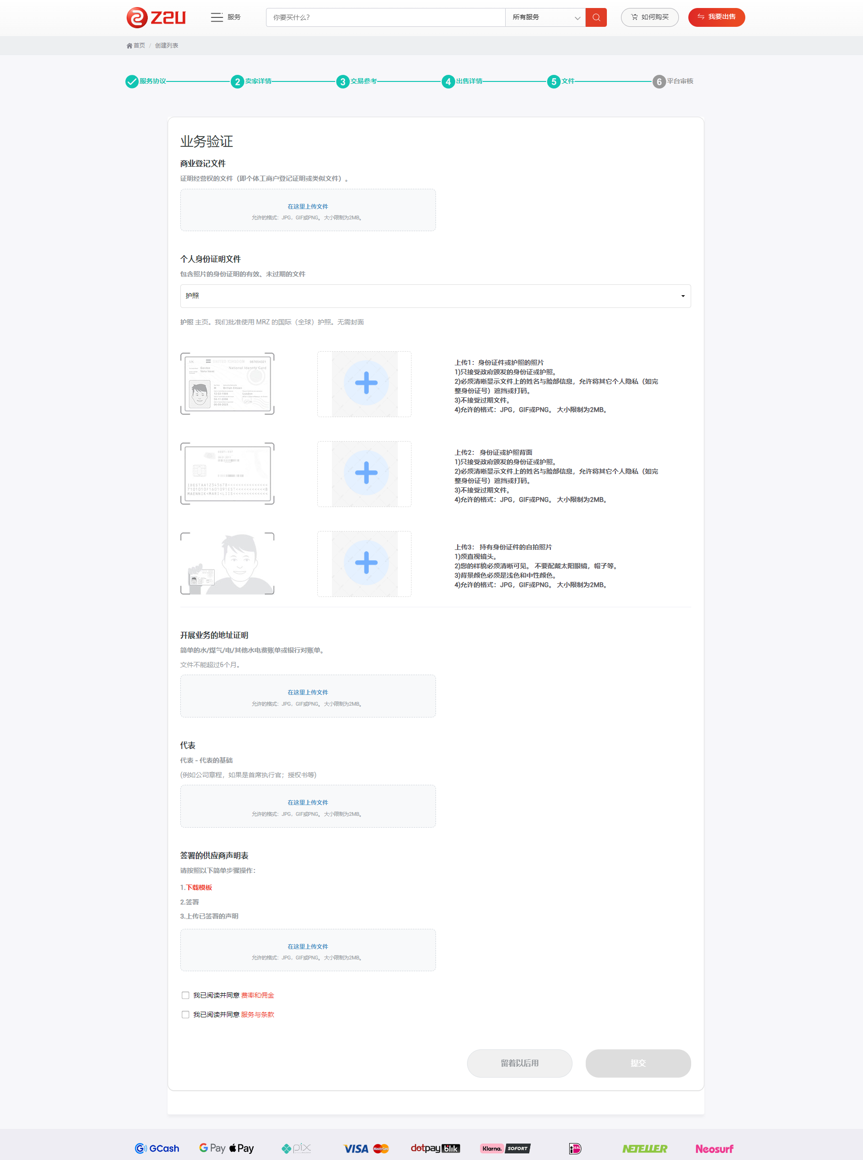Click the home icon in breadcrumb
The height and width of the screenshot is (1160, 863).
(129, 46)
